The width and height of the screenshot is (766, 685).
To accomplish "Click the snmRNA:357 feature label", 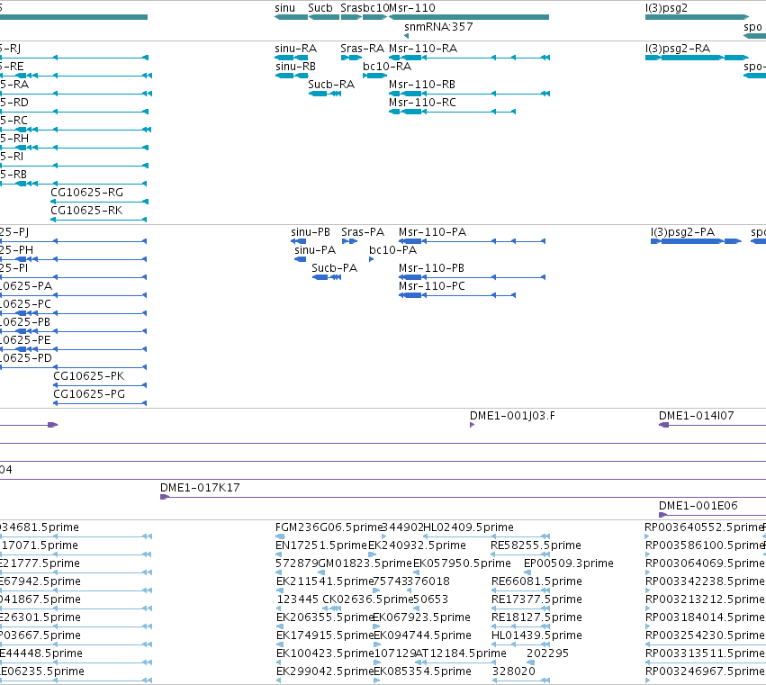I will pos(438,26).
